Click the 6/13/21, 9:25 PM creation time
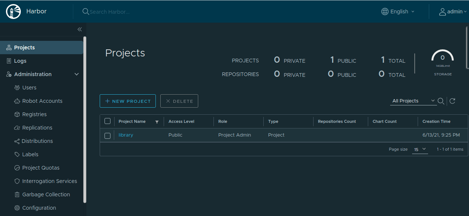 441,135
